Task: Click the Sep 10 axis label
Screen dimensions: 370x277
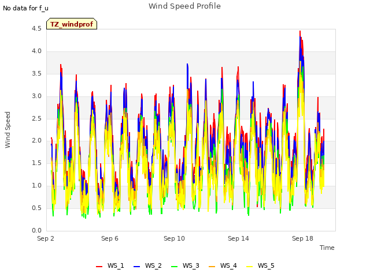Action: (x=174, y=238)
